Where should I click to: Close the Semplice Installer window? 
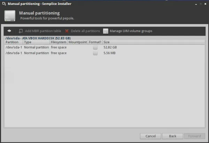coord(205,4)
